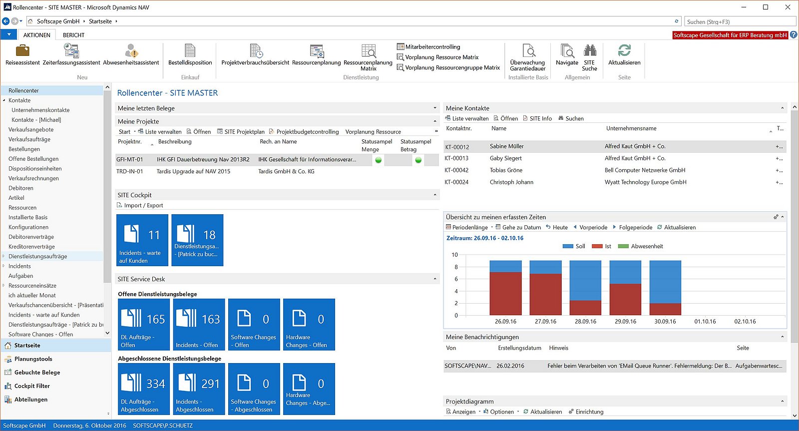
Task: Collapse the Meine Kontakte part
Action: [782, 108]
